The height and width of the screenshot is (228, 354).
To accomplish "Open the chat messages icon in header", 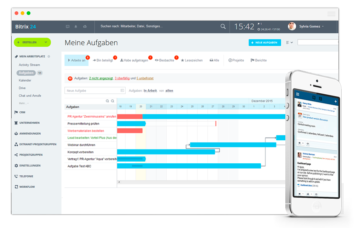I will pyautogui.click(x=68, y=27).
